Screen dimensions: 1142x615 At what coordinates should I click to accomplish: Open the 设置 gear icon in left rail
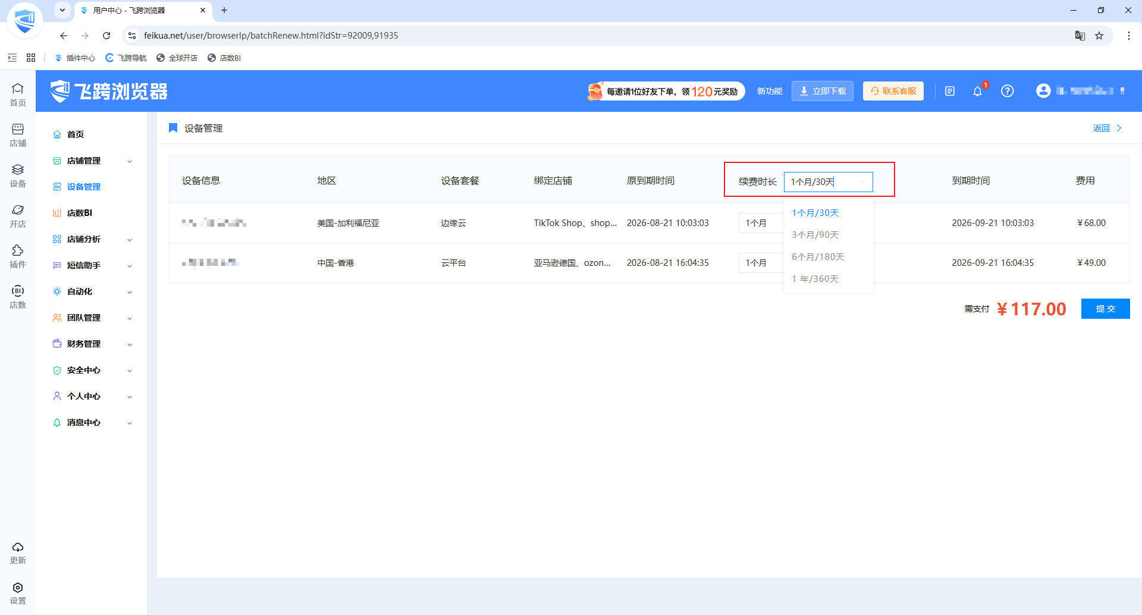click(18, 593)
